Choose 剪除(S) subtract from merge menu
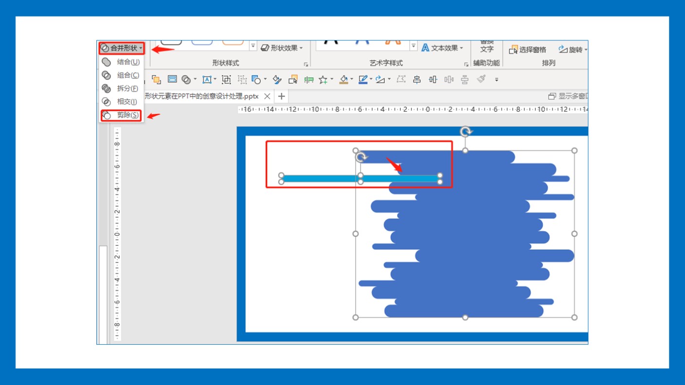The width and height of the screenshot is (685, 385). pos(121,115)
